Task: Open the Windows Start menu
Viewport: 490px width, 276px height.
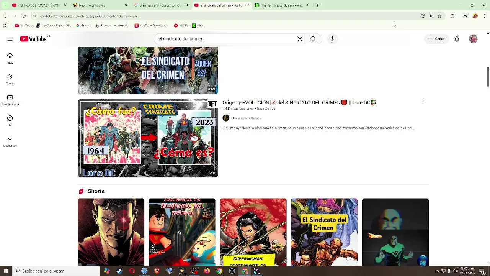Action: click(6, 271)
